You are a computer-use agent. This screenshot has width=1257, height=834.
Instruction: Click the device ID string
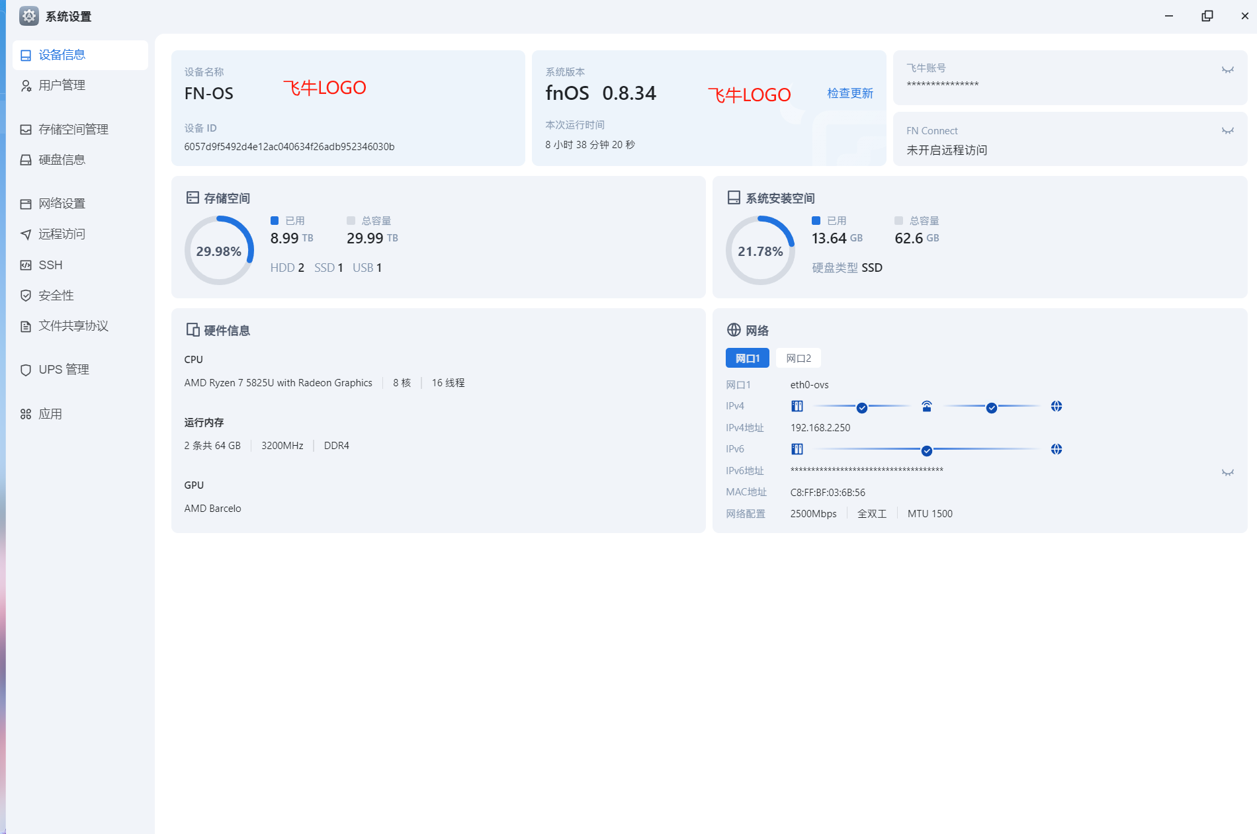(x=289, y=147)
